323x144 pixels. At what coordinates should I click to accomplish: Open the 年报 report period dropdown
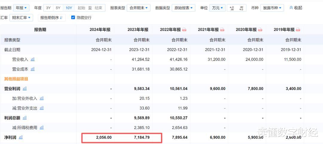coord(21,8)
